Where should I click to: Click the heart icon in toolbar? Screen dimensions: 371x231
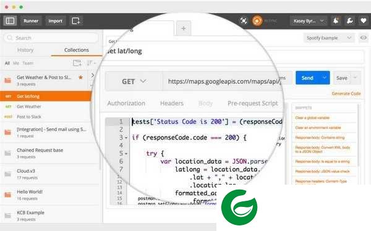click(x=364, y=21)
